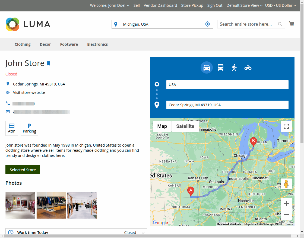Zoom out on the map
This screenshot has width=304, height=238.
pyautogui.click(x=286, y=214)
